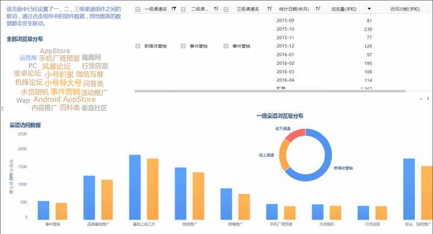This screenshot has height=234, width=433.
Task: Select the orange bar above 事件营销
Action: click(x=61, y=211)
